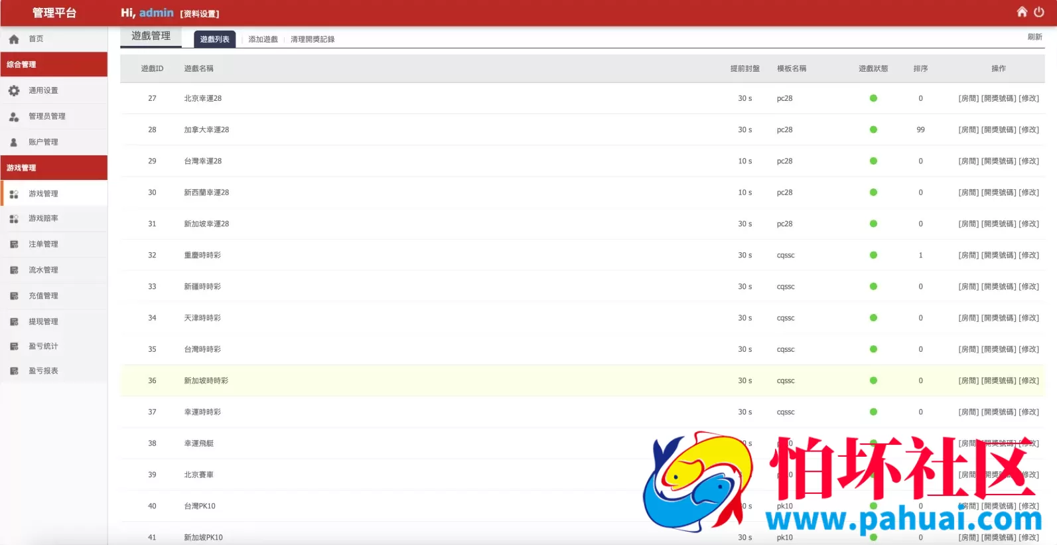Toggle status dot for 台灣幸運28

(x=873, y=161)
